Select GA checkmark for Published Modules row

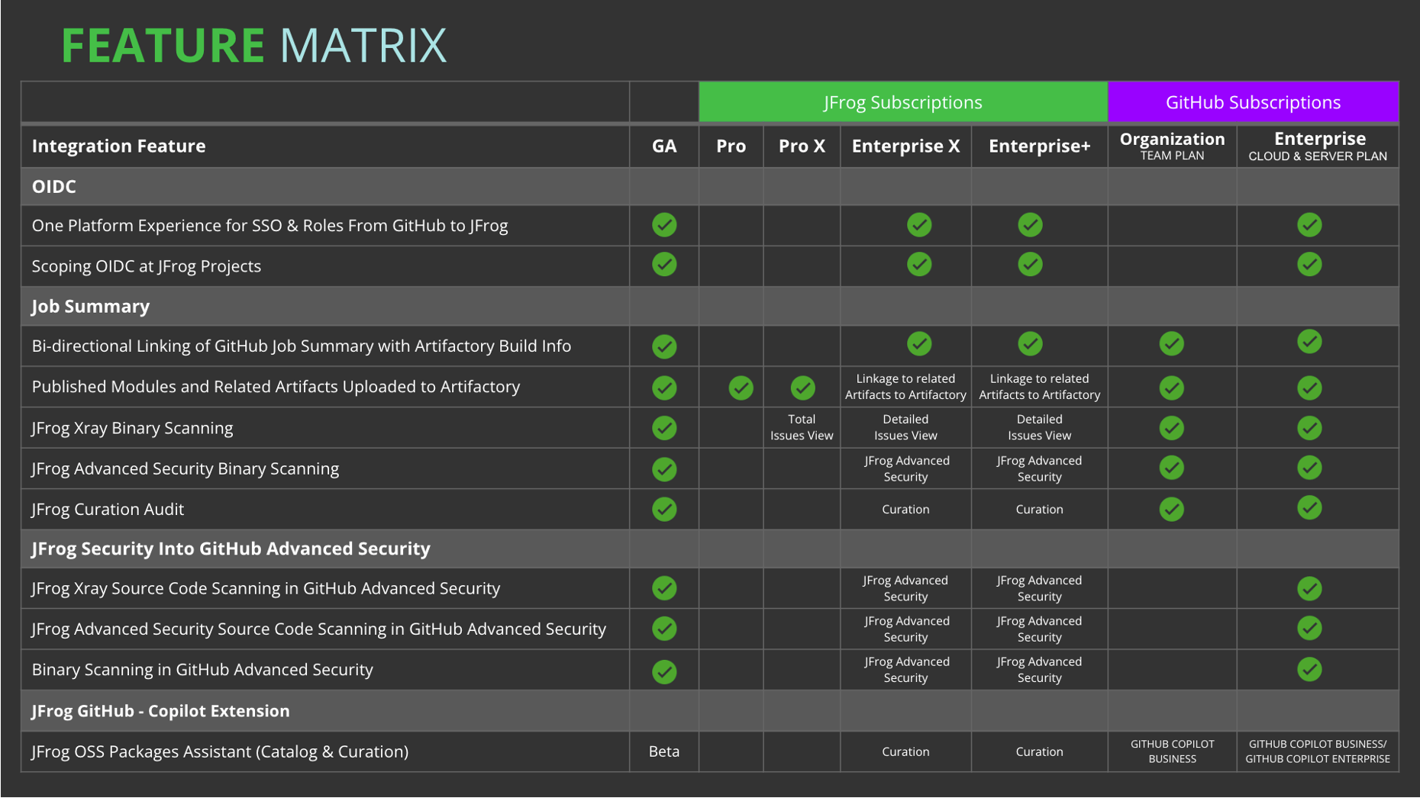click(664, 388)
